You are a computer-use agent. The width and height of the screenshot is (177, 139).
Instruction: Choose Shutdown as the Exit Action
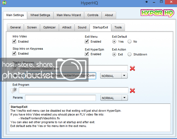coord(130,54)
